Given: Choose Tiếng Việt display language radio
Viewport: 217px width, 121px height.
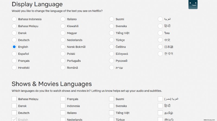Looking at the screenshot, I should pyautogui.click(x=111, y=33).
